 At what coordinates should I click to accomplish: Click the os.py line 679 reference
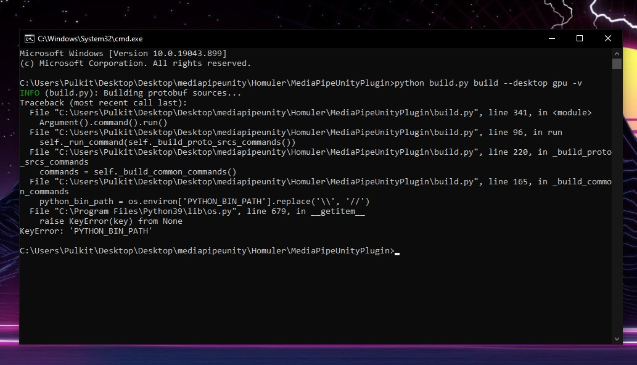pyautogui.click(x=197, y=211)
